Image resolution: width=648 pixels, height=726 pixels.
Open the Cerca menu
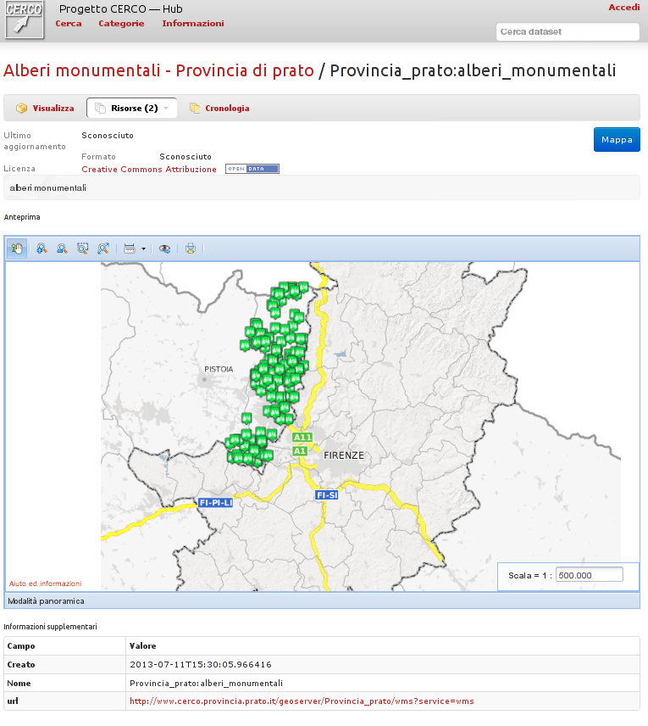[69, 23]
